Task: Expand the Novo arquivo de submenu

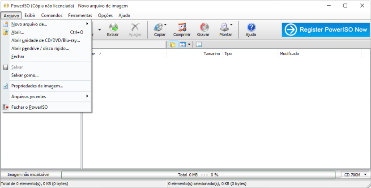Action: pyautogui.click(x=87, y=24)
